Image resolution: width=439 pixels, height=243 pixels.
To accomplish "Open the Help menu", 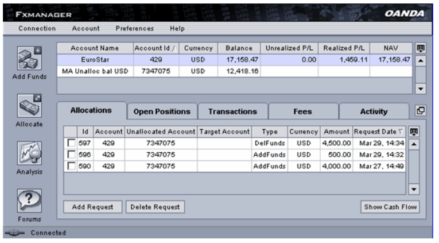I will 177,29.
